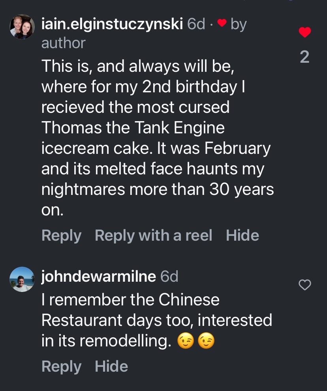
Task: Reply to the Thomas the Tank Engine comment
Action: pos(61,236)
